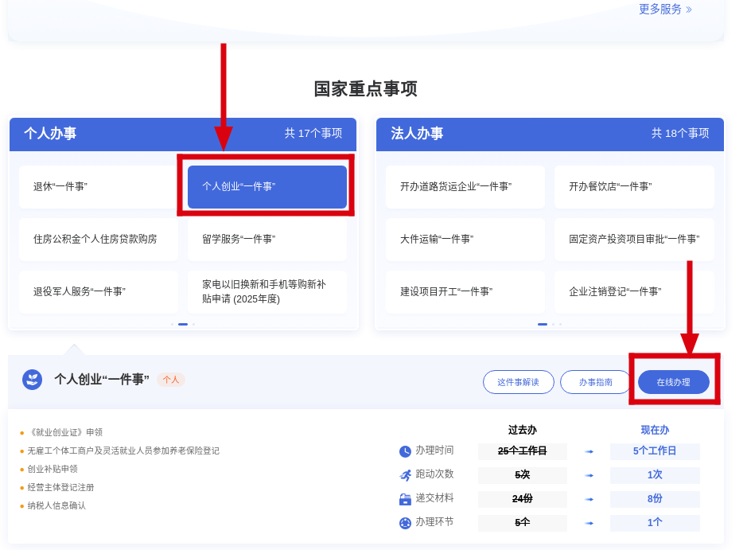Viewport: 751px width, 550px height.
Task: Click the sprout icon beside 个人创业 title
Action: [x=32, y=380]
